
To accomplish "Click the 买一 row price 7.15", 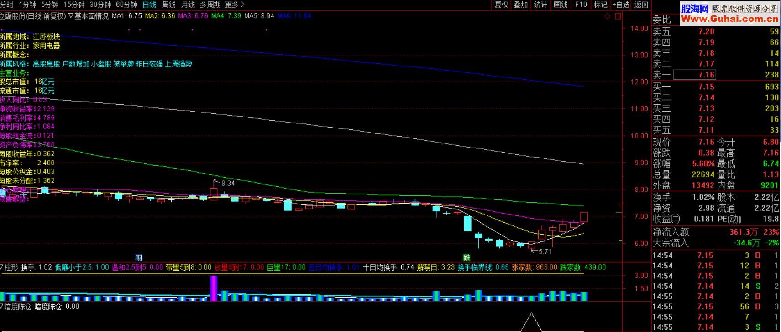I will pos(706,87).
